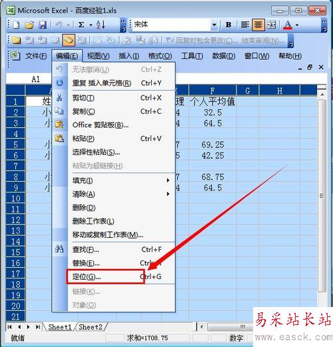Click the horizontal scrollbar left arrow
Screen dimensions: 333x347
(202, 327)
